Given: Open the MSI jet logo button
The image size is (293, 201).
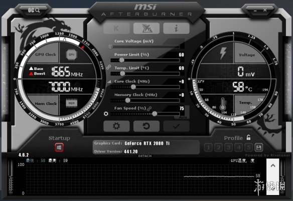Looking at the screenshot, I should pos(146,28).
